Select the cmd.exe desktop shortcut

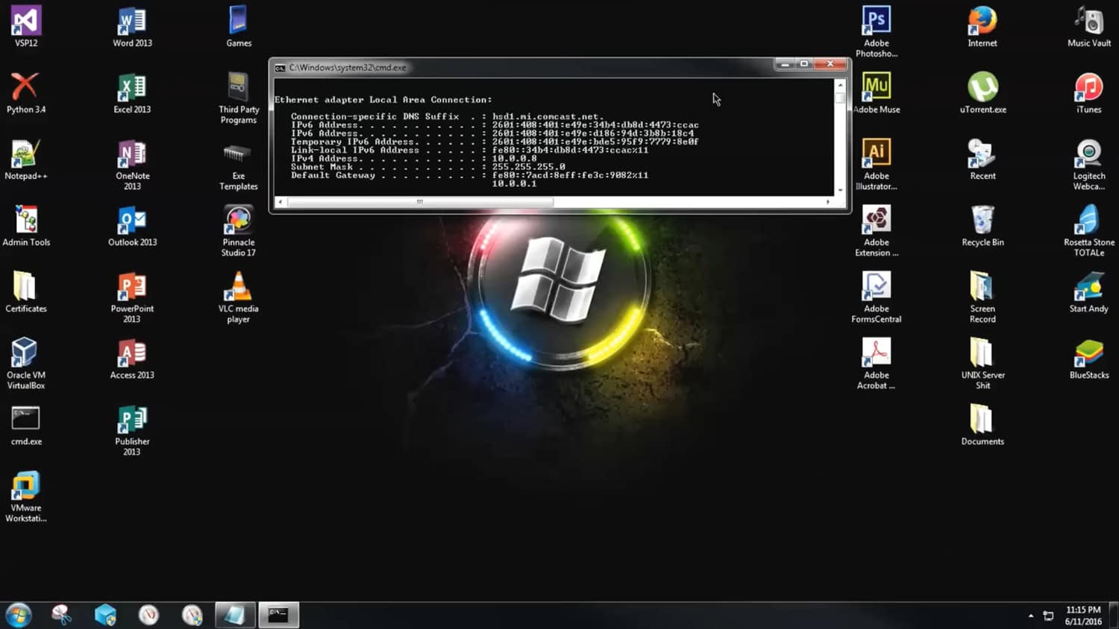tap(26, 426)
